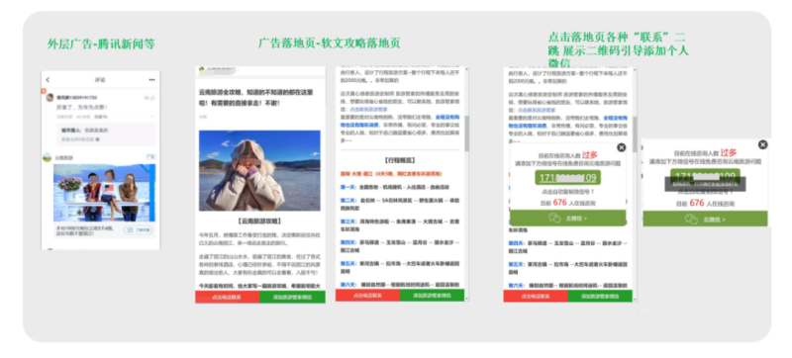This screenshot has width=792, height=358.
Task: Click 点击电话联系 under the girl-photo article
Action: point(228,297)
